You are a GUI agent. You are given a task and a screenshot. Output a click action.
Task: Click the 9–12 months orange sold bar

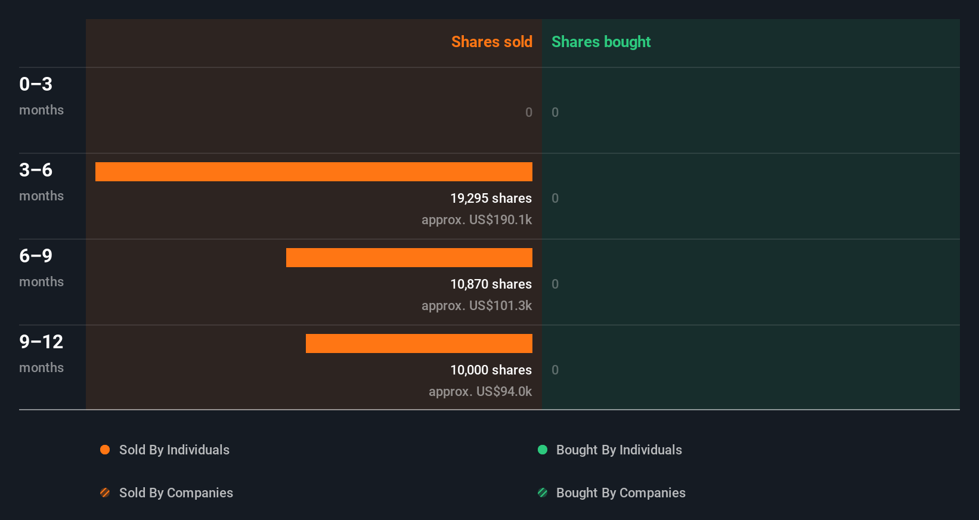tap(419, 343)
